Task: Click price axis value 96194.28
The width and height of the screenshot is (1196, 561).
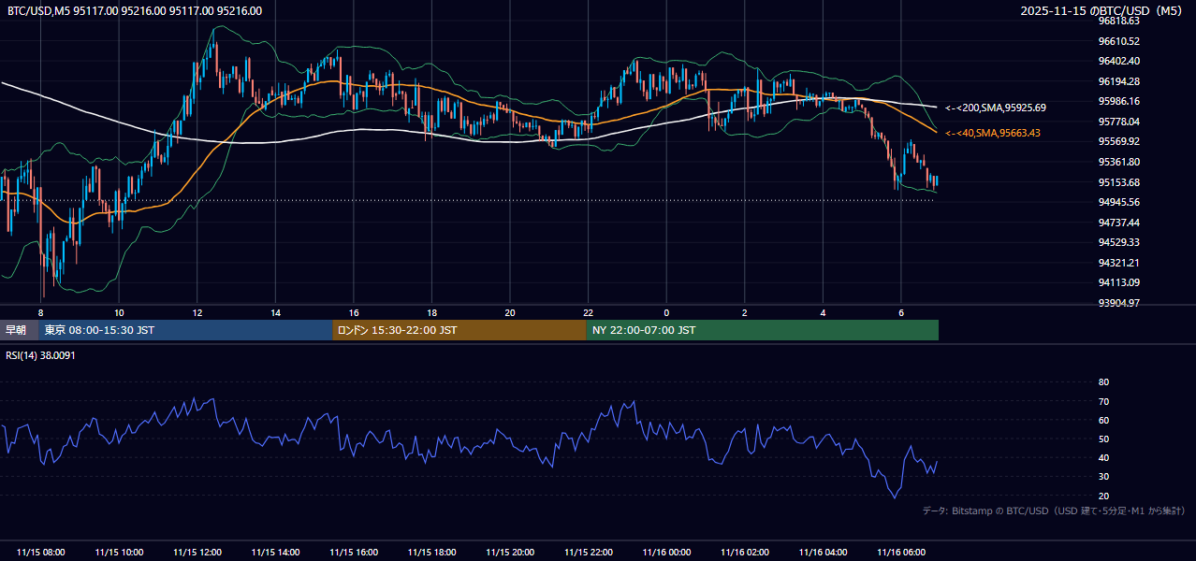Action: pyautogui.click(x=1119, y=81)
